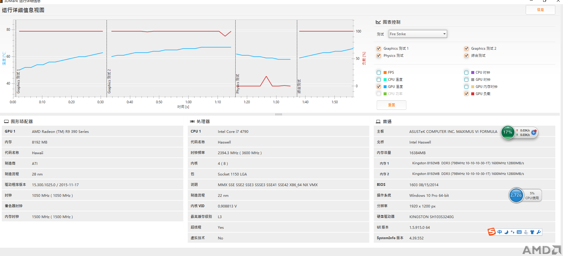Open the Fire Strike test dropdown
563x256 pixels.
click(x=418, y=34)
